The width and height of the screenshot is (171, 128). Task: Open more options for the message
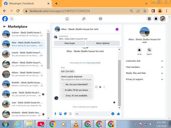pyautogui.click(x=104, y=87)
